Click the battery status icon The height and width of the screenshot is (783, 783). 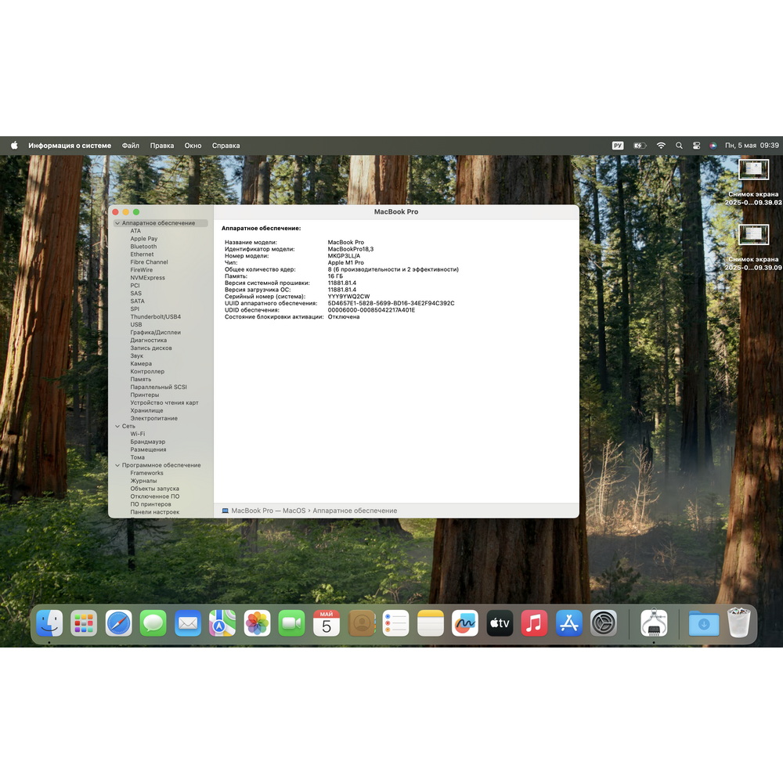click(x=640, y=146)
